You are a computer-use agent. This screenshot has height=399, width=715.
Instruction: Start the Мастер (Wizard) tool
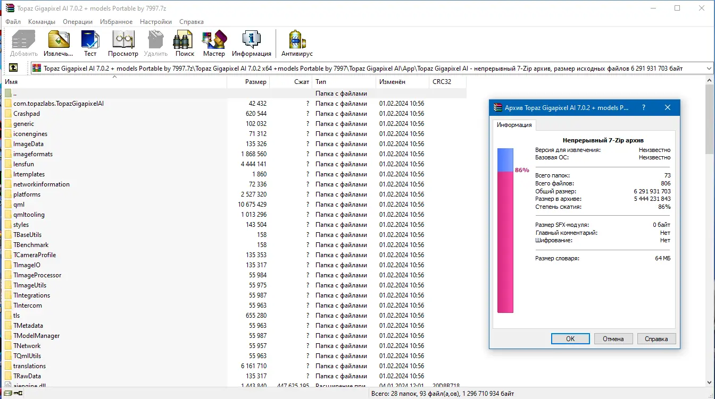[x=214, y=39]
